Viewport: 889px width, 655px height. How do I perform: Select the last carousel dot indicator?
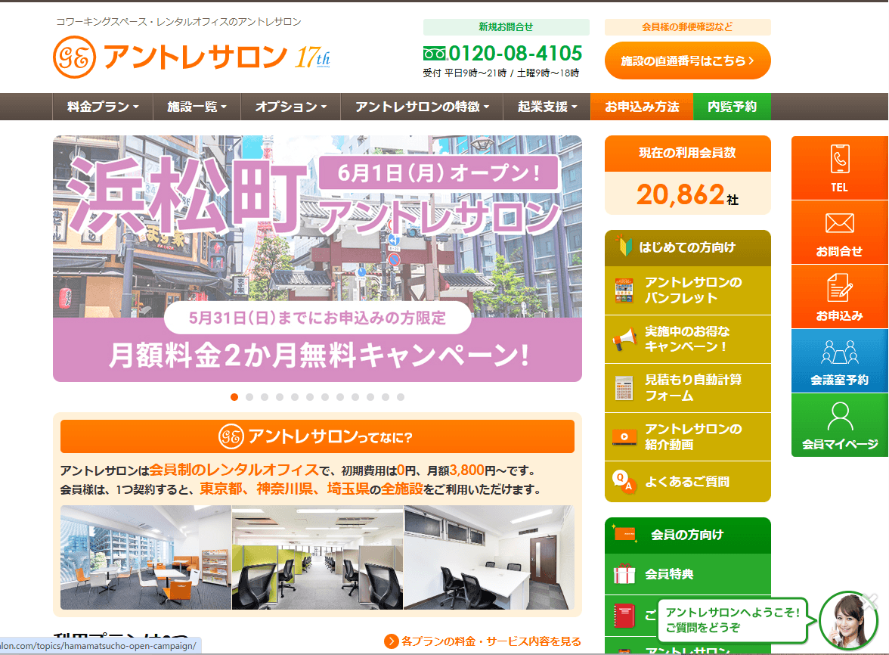pos(401,397)
